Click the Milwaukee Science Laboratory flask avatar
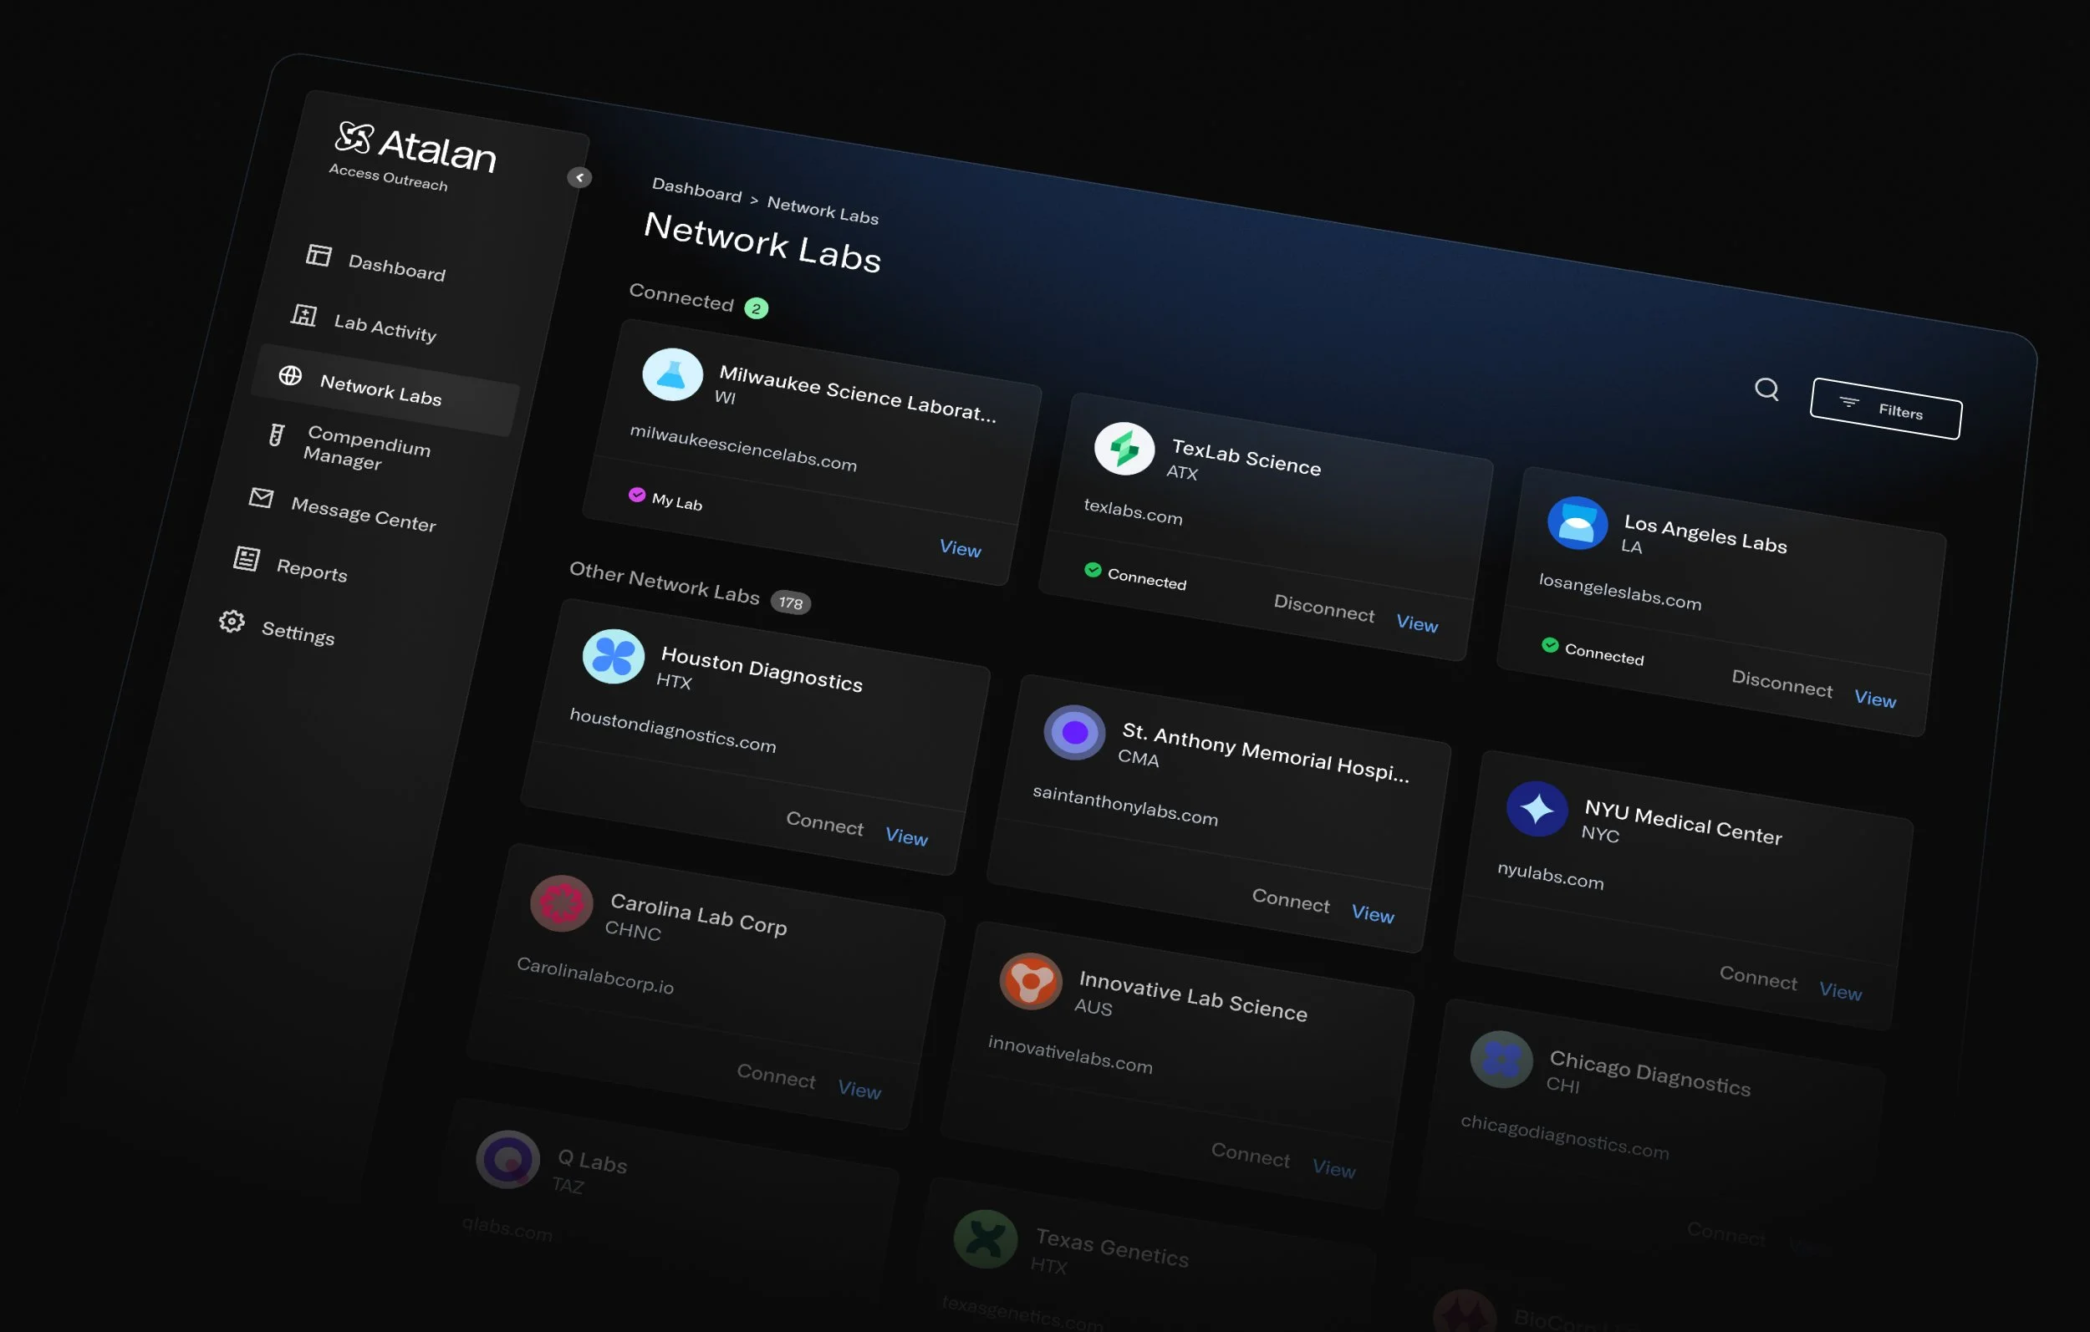The height and width of the screenshot is (1332, 2090). (672, 375)
